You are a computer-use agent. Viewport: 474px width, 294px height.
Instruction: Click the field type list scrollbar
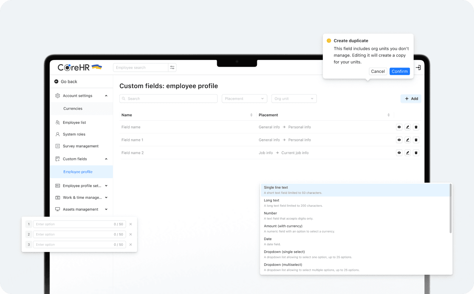click(450, 209)
